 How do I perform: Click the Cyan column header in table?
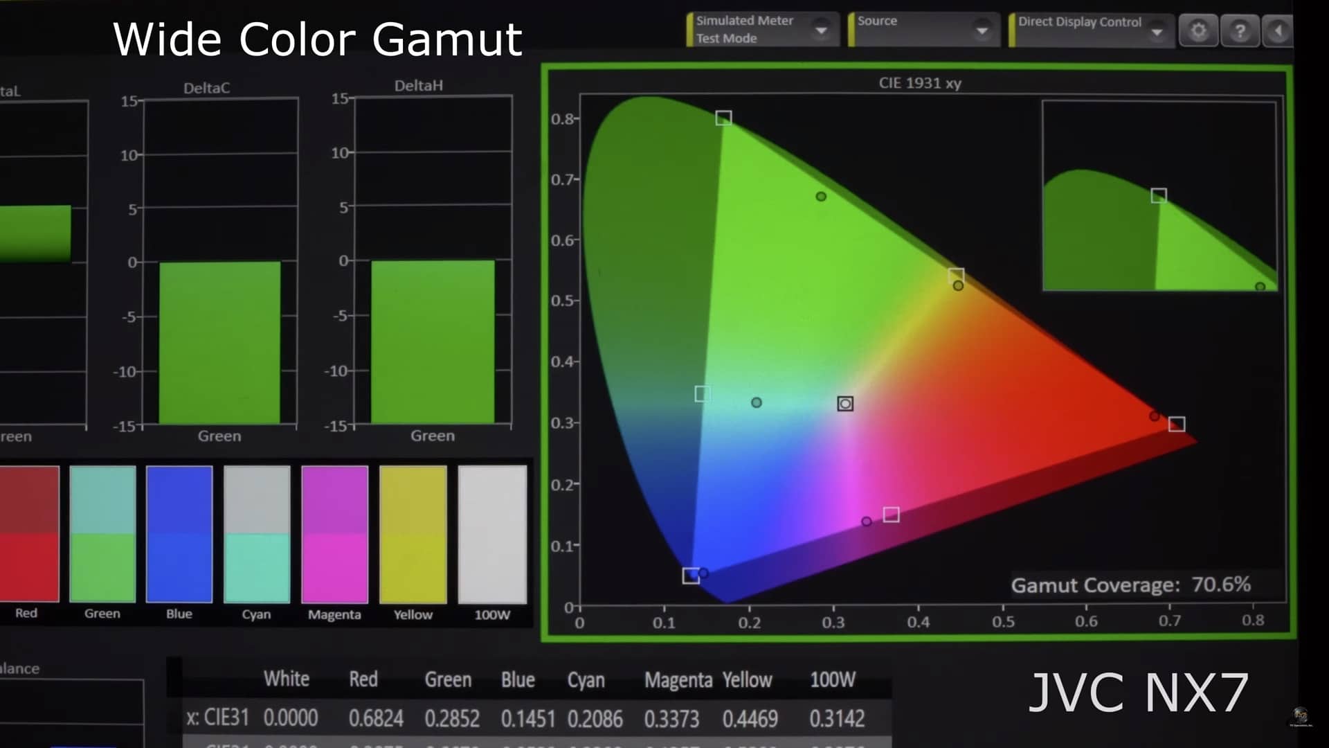pos(586,681)
